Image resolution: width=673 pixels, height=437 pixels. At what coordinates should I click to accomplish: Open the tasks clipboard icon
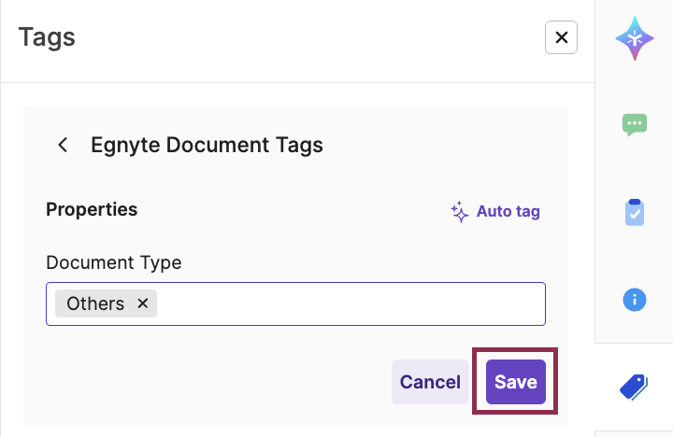[635, 212]
